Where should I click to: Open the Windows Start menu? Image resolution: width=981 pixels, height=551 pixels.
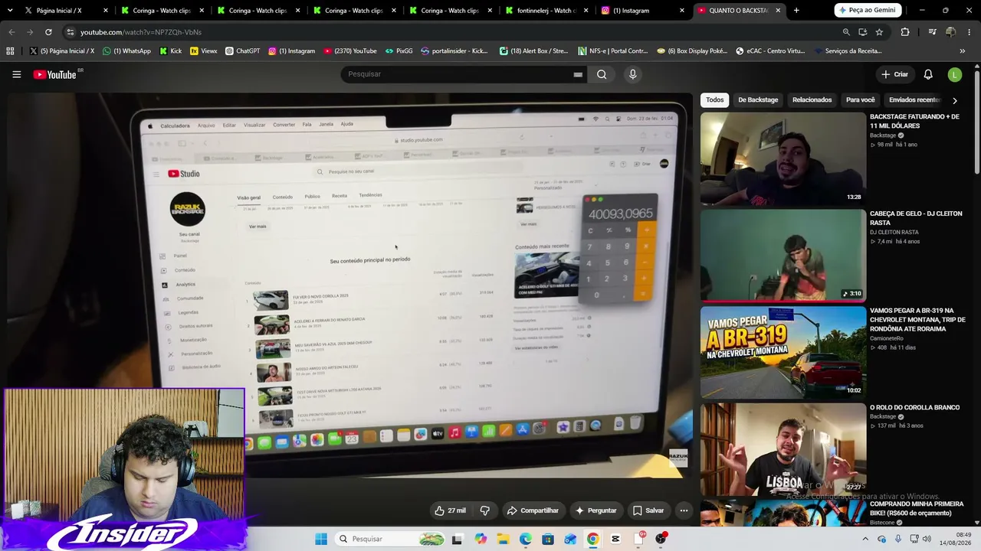coord(321,539)
